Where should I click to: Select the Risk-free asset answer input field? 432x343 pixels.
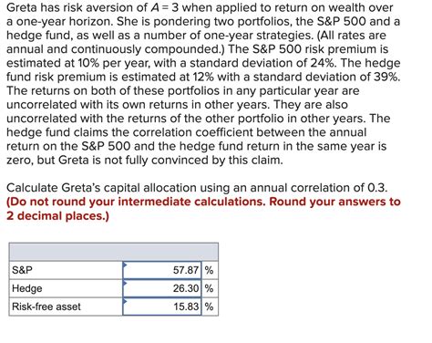click(x=162, y=307)
